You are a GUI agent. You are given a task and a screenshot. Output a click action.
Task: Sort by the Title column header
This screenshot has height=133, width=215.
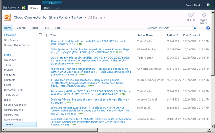(53, 35)
